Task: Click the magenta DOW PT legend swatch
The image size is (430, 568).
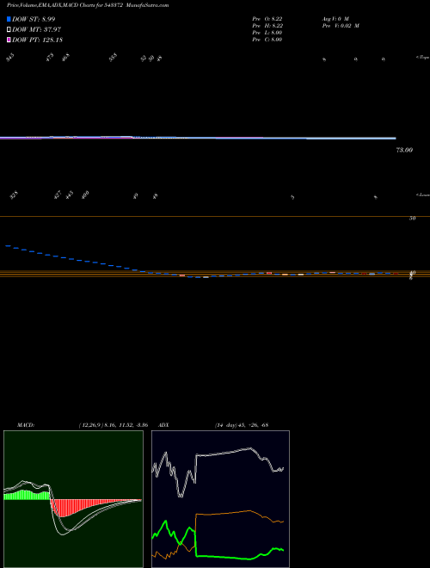Action: pyautogui.click(x=9, y=40)
